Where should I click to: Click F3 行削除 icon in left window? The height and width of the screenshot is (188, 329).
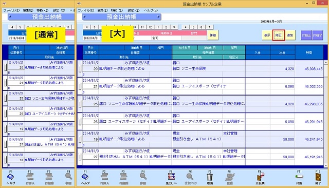(49, 177)
